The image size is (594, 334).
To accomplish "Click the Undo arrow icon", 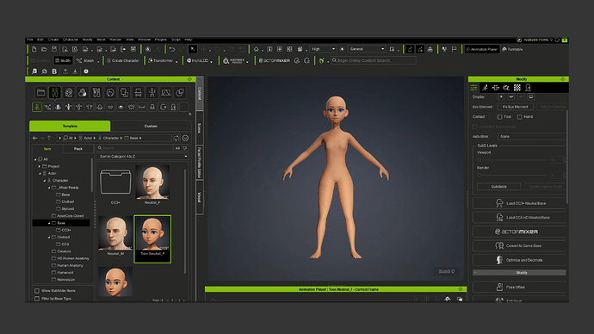I will click(172, 49).
